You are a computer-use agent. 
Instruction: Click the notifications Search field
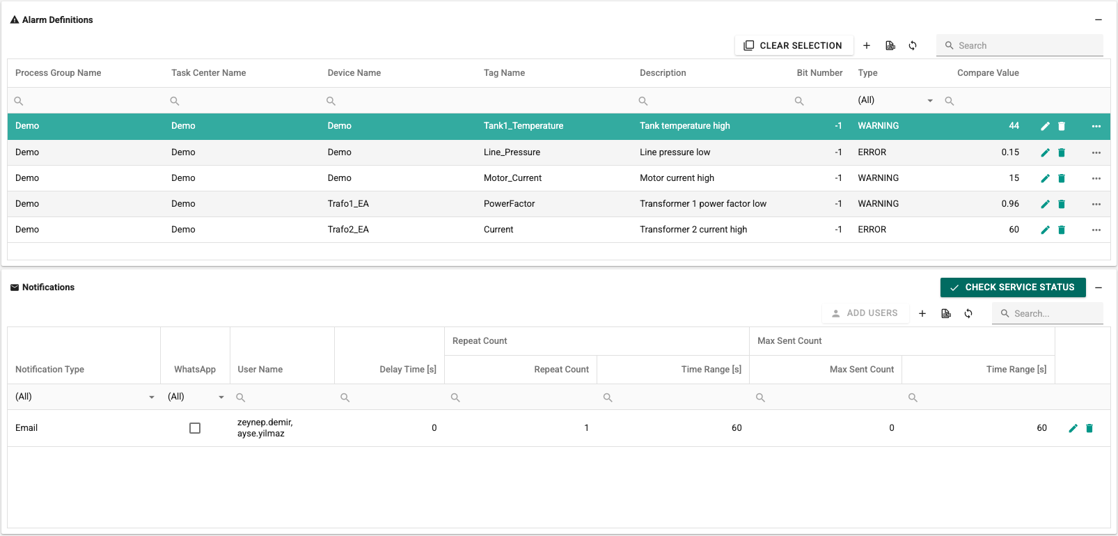[1048, 313]
